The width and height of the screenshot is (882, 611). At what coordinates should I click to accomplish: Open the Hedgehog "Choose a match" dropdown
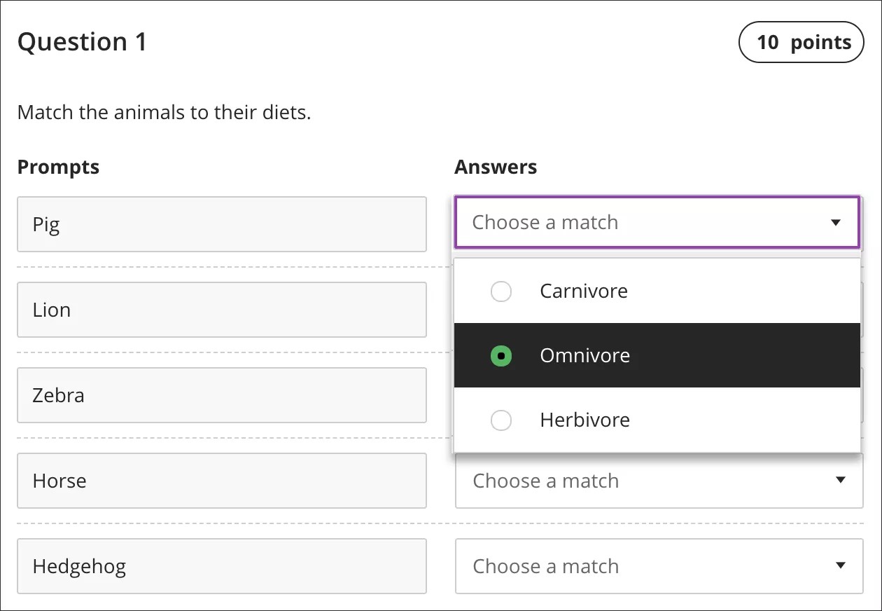point(658,566)
